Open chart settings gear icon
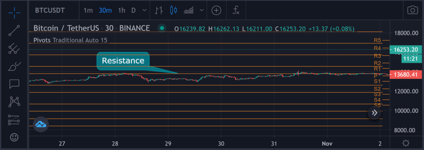The image size is (424, 150). 405,143
